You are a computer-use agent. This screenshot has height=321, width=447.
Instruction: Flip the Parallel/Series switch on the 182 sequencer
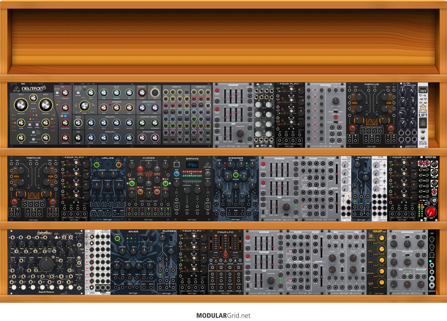point(336,122)
